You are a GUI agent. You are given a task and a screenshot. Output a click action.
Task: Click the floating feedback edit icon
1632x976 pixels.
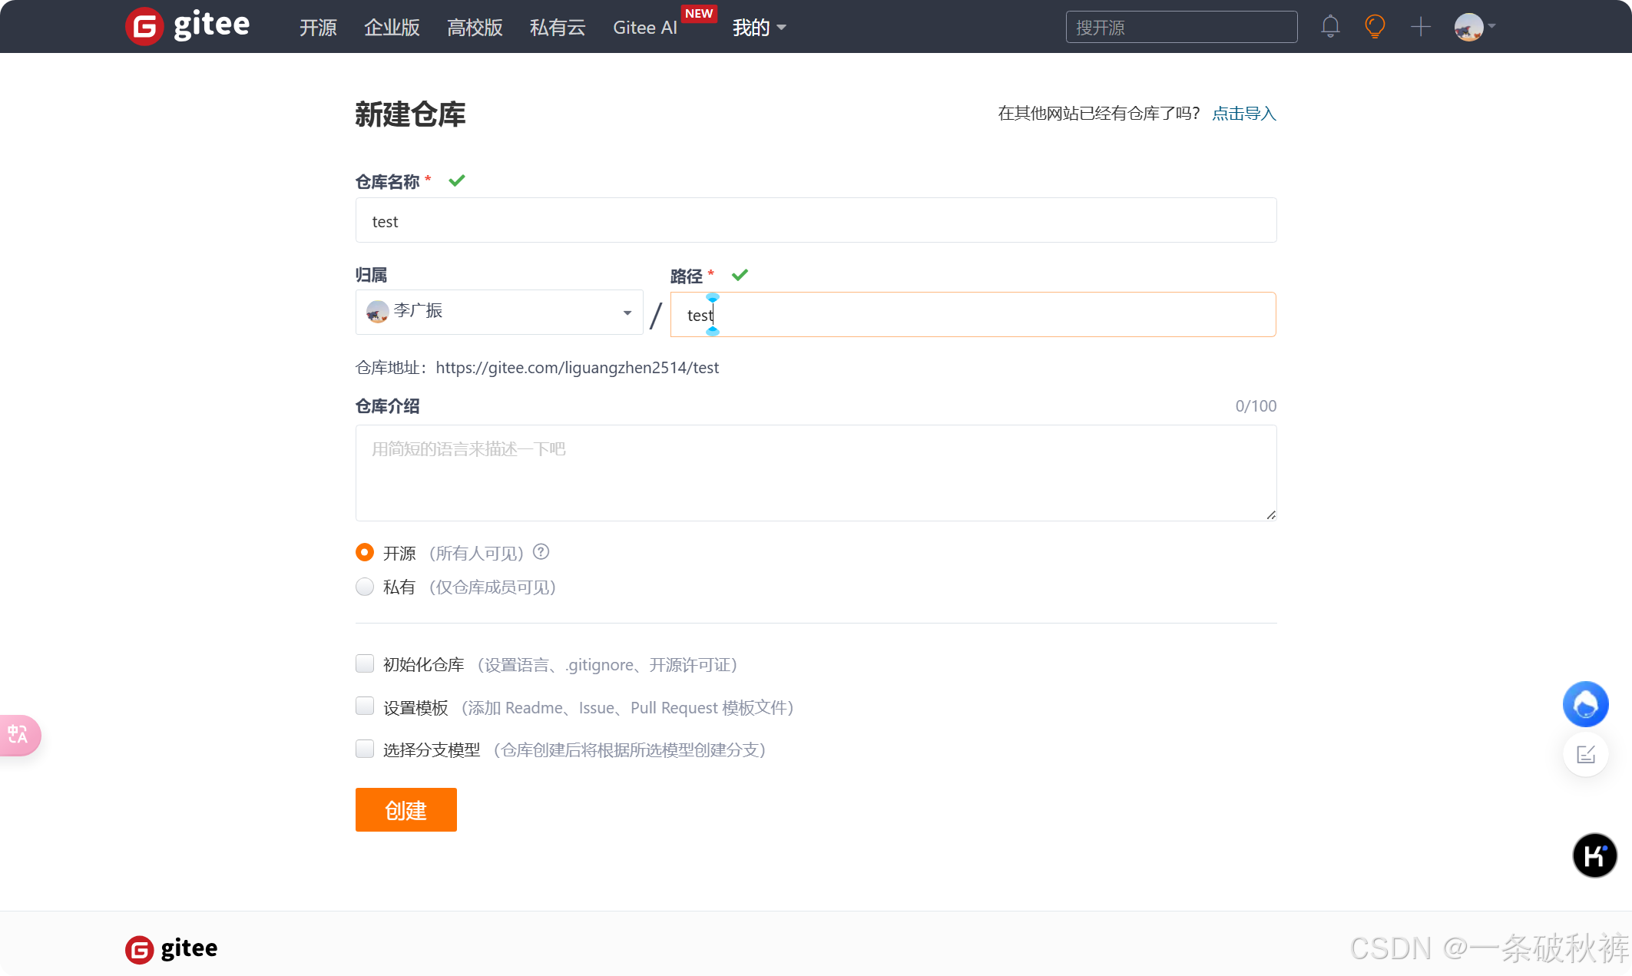[x=1586, y=754]
